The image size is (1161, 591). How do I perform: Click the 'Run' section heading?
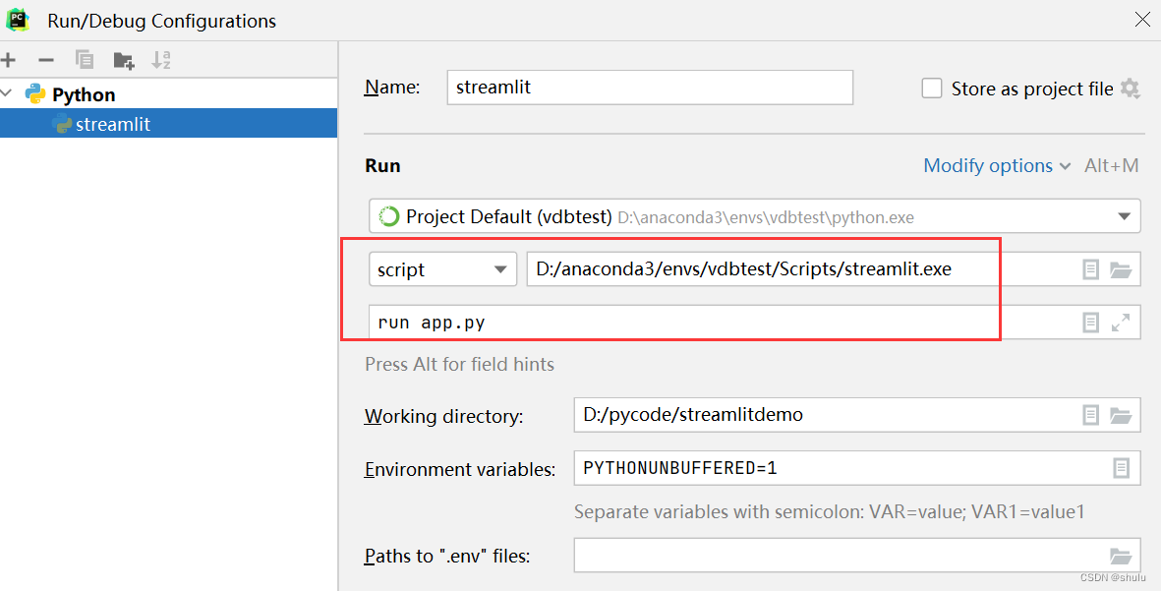pos(382,166)
